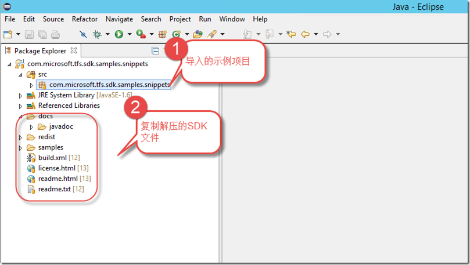Select the docs folder
The width and height of the screenshot is (470, 265).
click(45, 116)
